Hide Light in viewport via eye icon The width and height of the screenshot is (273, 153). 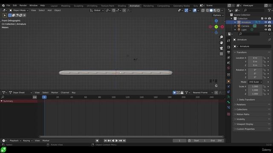click(266, 30)
